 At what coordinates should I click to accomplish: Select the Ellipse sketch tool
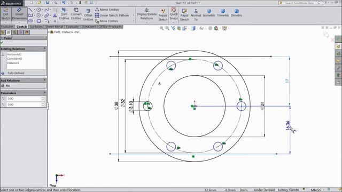pos(46,15)
